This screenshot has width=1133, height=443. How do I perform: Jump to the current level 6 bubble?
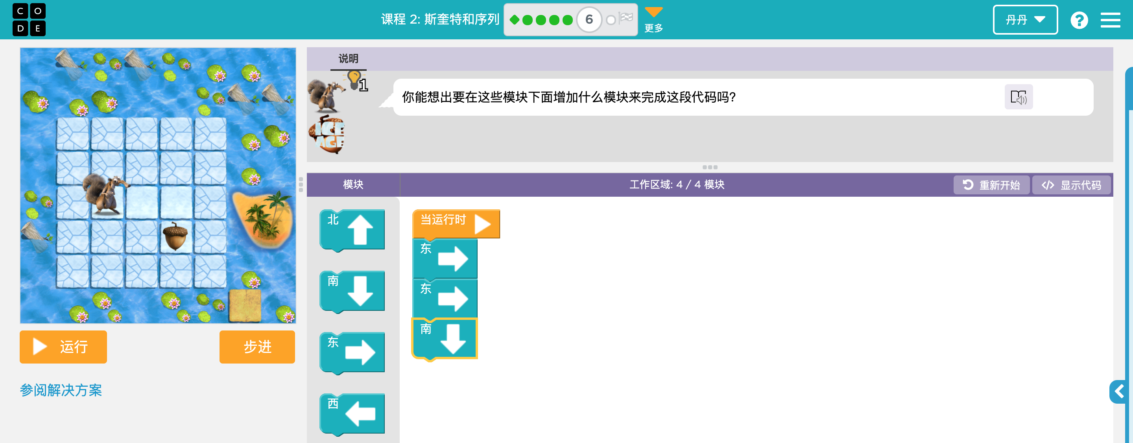tap(589, 20)
